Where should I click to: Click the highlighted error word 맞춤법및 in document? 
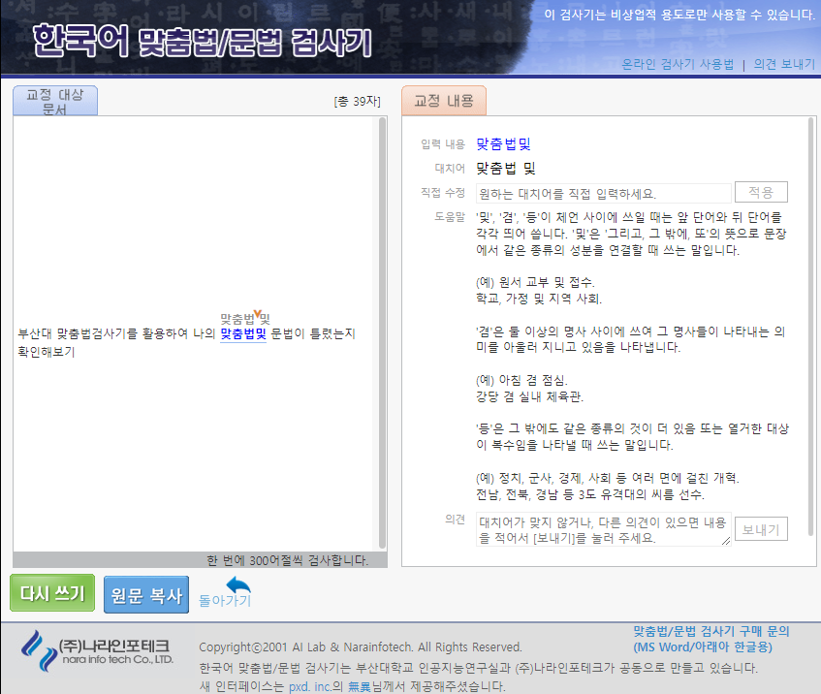243,333
